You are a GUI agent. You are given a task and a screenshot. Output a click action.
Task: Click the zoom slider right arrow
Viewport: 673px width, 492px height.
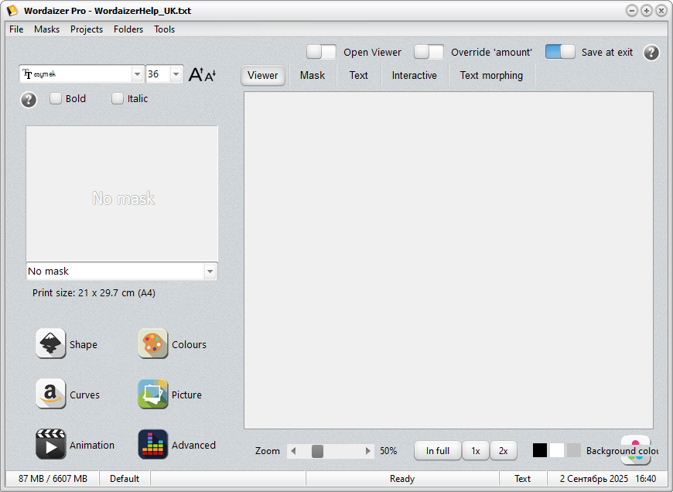coord(368,451)
